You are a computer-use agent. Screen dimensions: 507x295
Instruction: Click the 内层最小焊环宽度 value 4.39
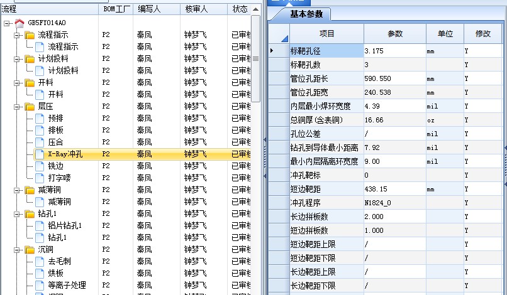pyautogui.click(x=395, y=106)
